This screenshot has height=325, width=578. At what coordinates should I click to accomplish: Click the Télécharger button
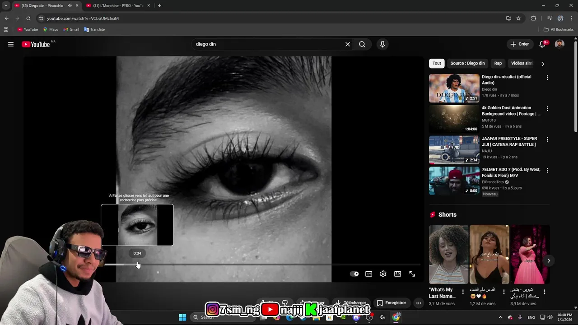[x=350, y=303]
